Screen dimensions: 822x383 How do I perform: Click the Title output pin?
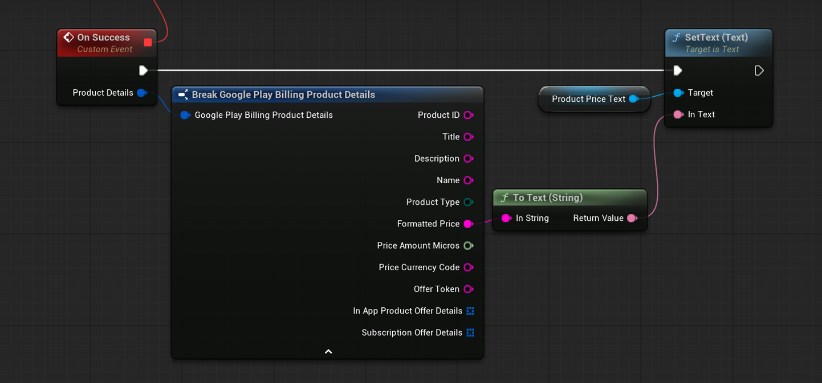click(x=469, y=137)
